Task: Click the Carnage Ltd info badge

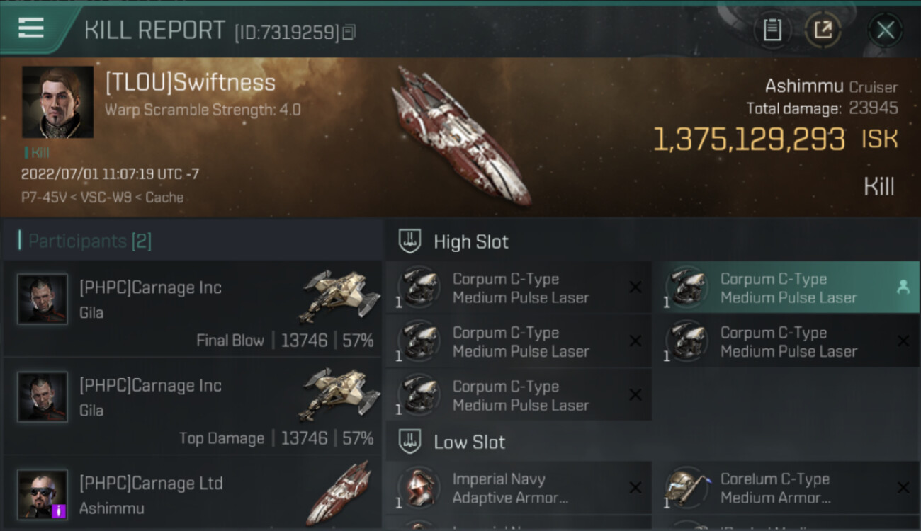Action: coord(59,510)
